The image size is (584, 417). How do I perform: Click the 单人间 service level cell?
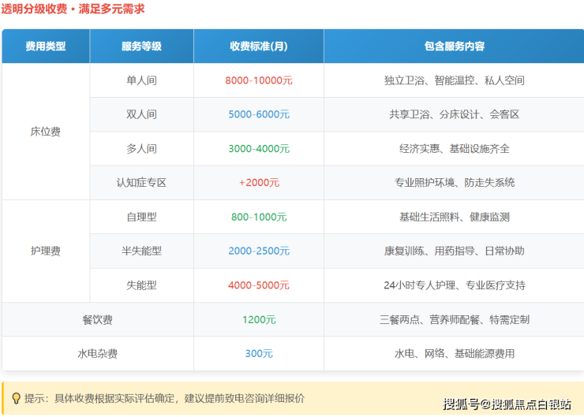coord(141,80)
